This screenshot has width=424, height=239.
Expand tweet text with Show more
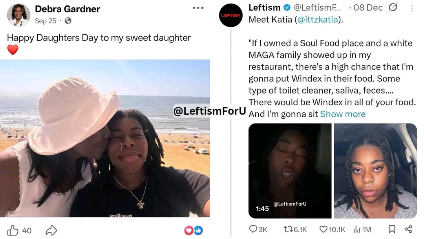343,114
